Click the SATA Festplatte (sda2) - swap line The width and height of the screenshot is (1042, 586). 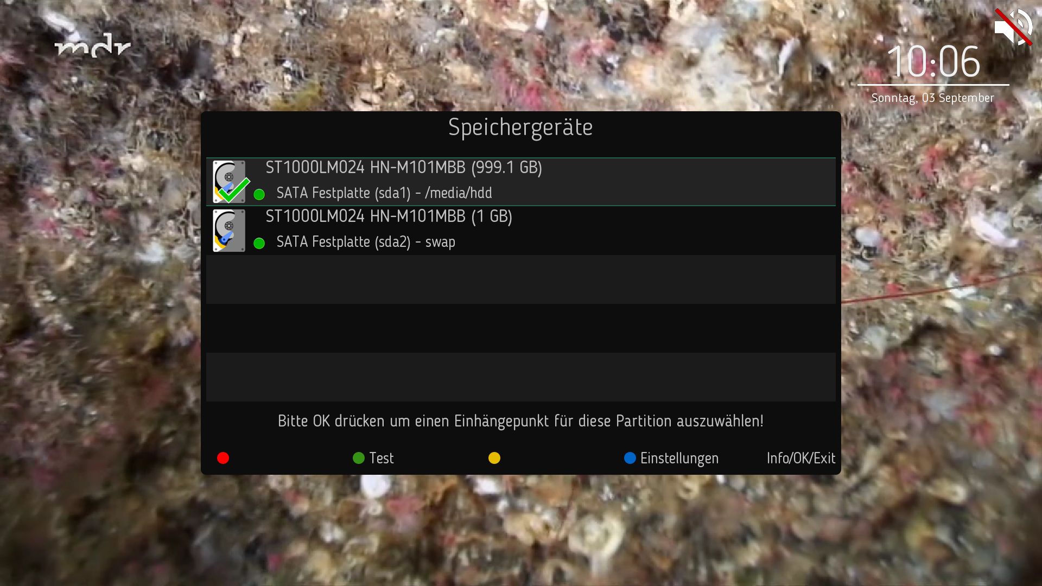(x=366, y=242)
